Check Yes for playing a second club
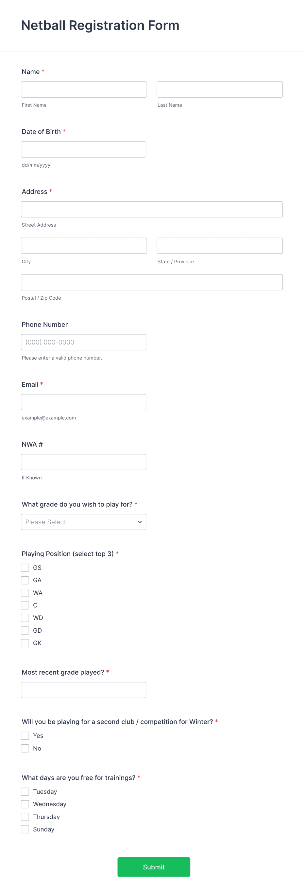The width and height of the screenshot is (304, 893). point(25,735)
